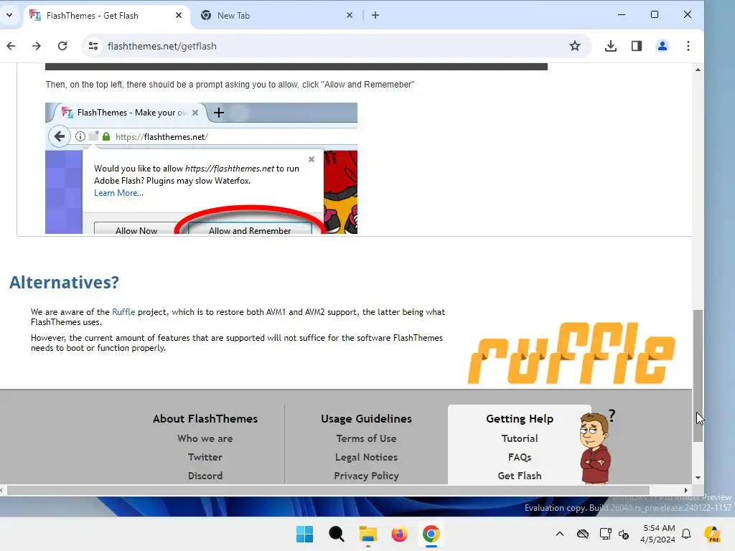Image resolution: width=735 pixels, height=551 pixels.
Task: Open a new tab with plus button
Action: pos(375,16)
